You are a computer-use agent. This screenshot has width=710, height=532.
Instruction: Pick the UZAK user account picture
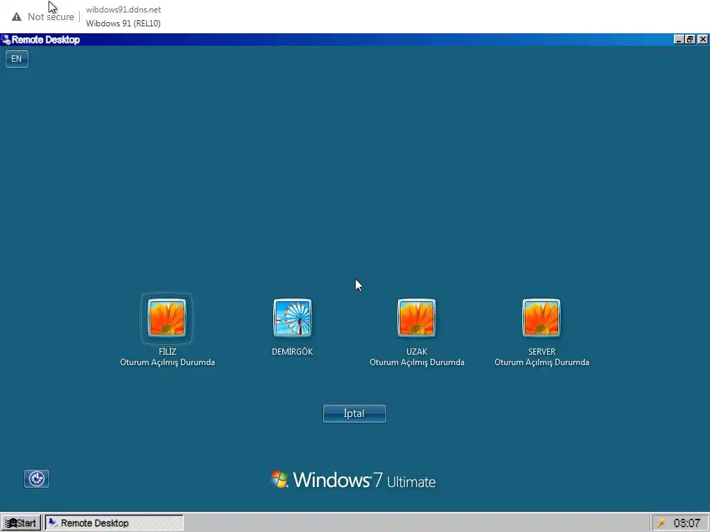click(x=417, y=318)
